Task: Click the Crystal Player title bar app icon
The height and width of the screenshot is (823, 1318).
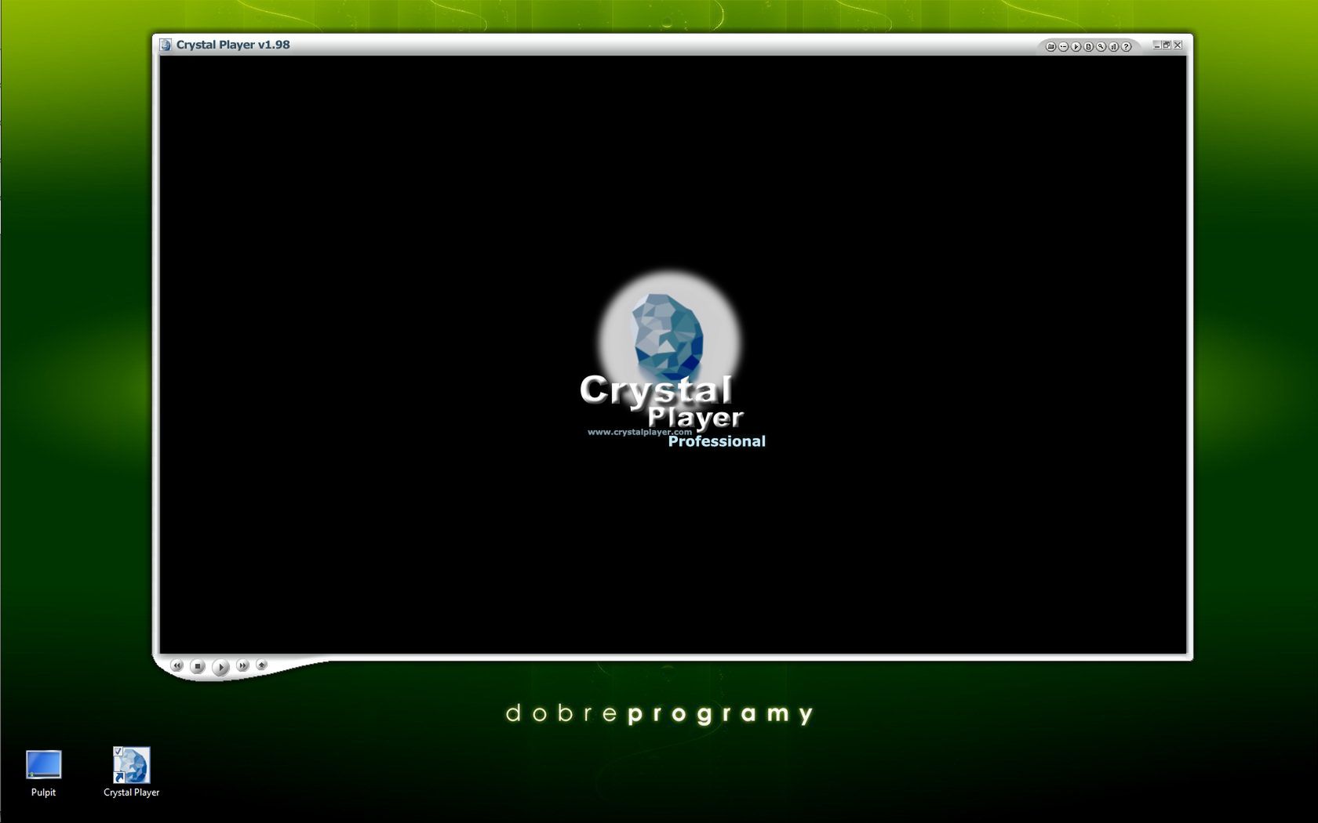Action: [166, 45]
